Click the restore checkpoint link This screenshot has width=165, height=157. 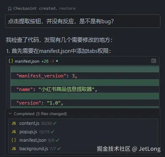pyautogui.click(x=68, y=8)
